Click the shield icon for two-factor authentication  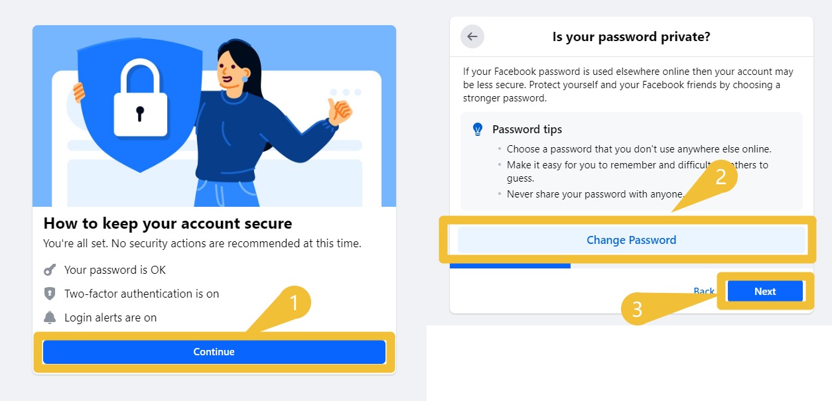click(50, 294)
